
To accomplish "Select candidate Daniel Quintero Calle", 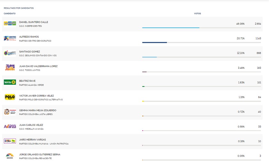I will (x=34, y=22).
